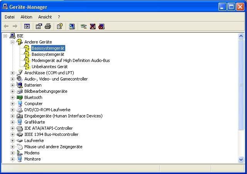The width and height of the screenshot is (247, 174).
Task: Click the Andere Geräte question-mark icon
Action: (20, 42)
